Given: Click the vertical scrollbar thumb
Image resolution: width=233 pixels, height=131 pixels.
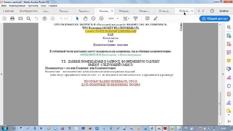Looking at the screenshot, I should tap(220, 103).
